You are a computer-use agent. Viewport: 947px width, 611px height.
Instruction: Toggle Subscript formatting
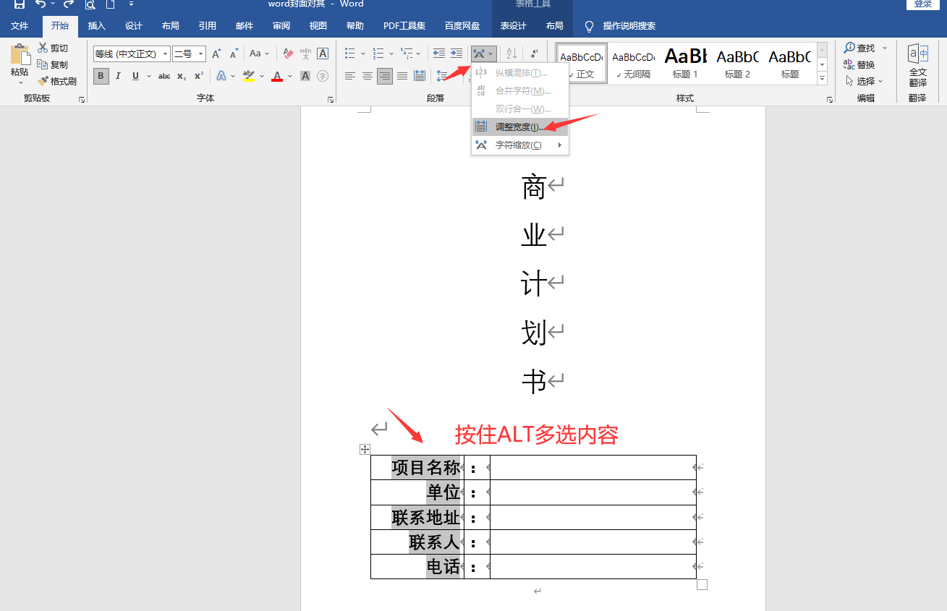point(182,76)
